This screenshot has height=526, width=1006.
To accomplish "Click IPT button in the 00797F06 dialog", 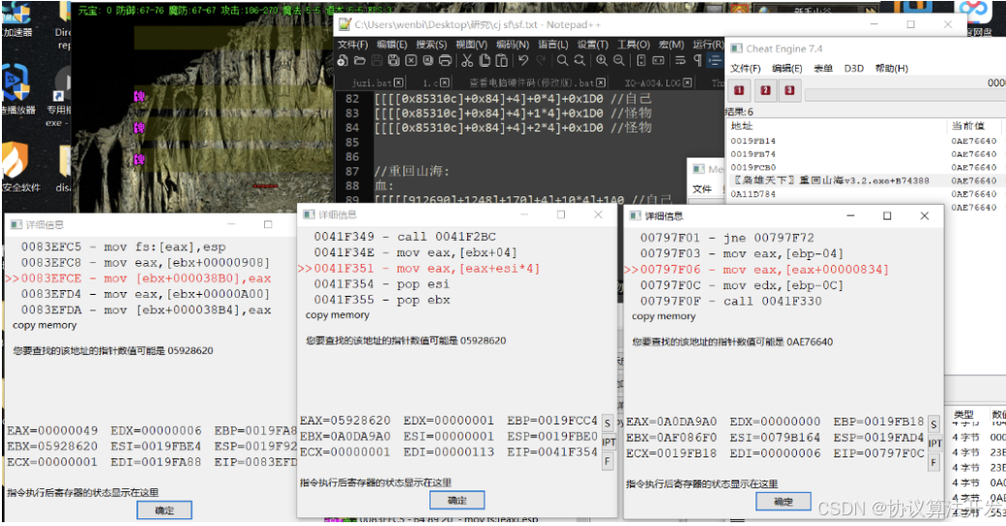I will coord(934,443).
